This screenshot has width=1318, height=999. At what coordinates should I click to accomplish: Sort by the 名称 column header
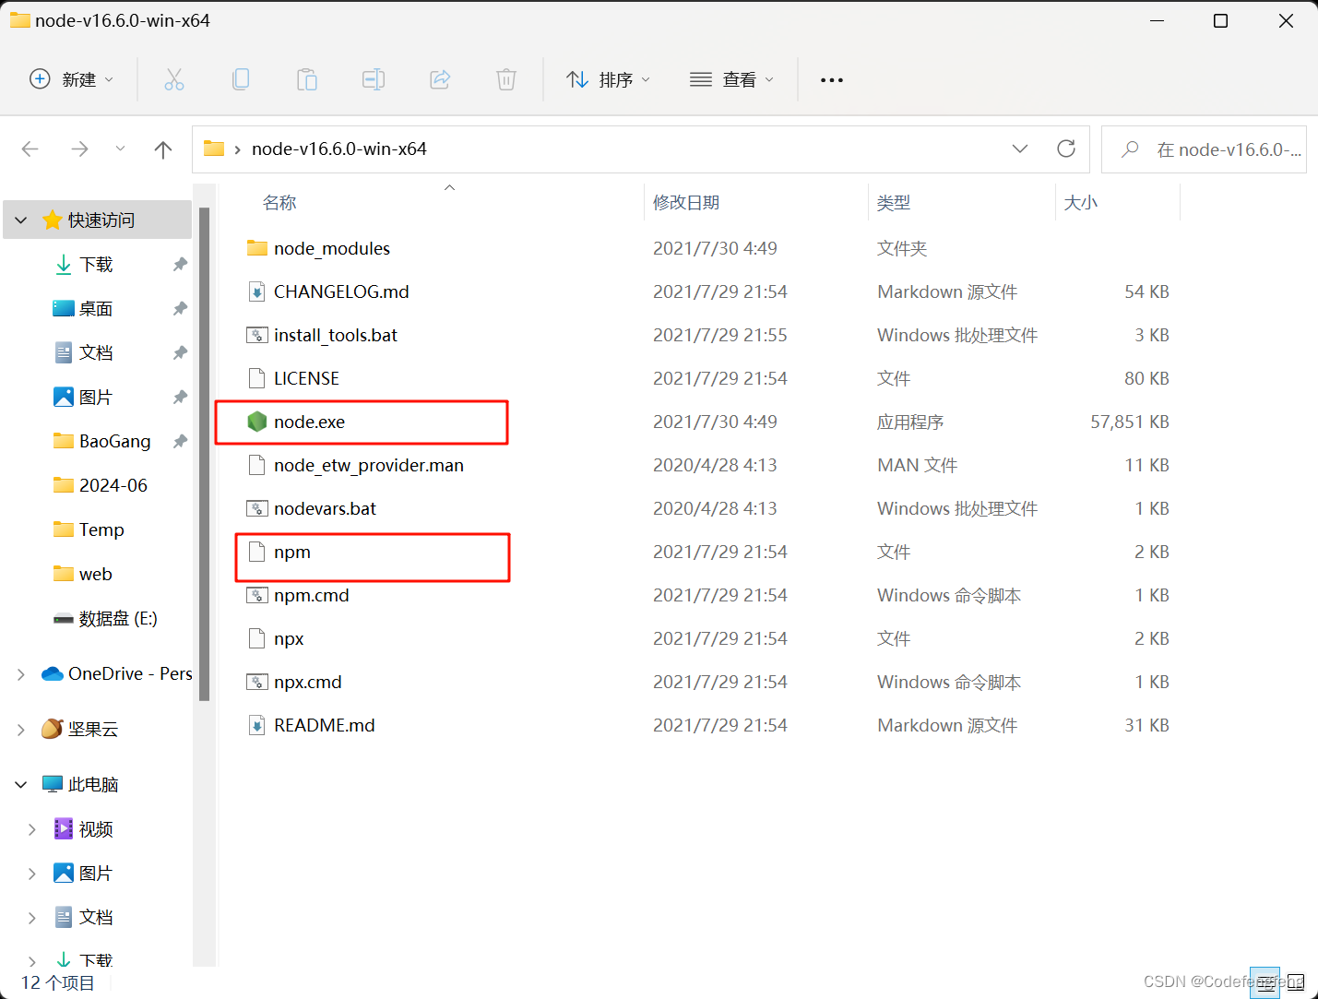(279, 203)
